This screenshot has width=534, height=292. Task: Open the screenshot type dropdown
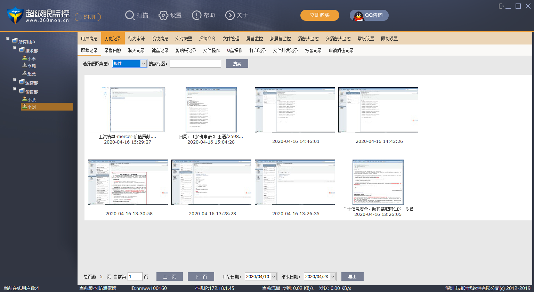(144, 64)
